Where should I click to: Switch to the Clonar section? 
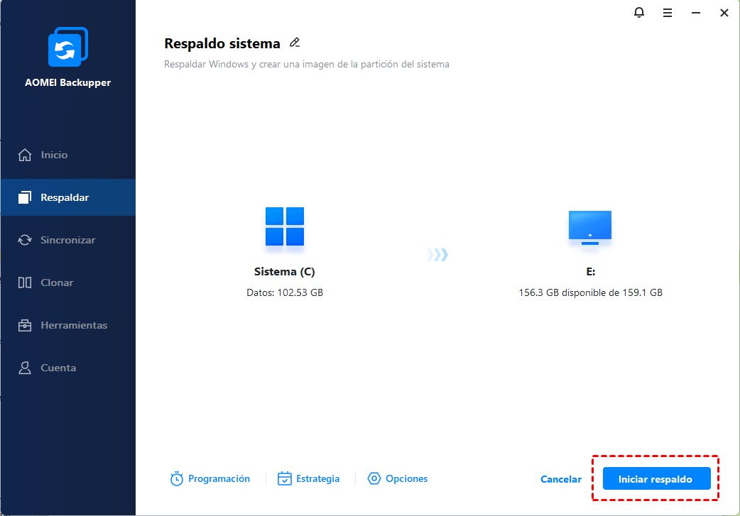click(x=57, y=282)
